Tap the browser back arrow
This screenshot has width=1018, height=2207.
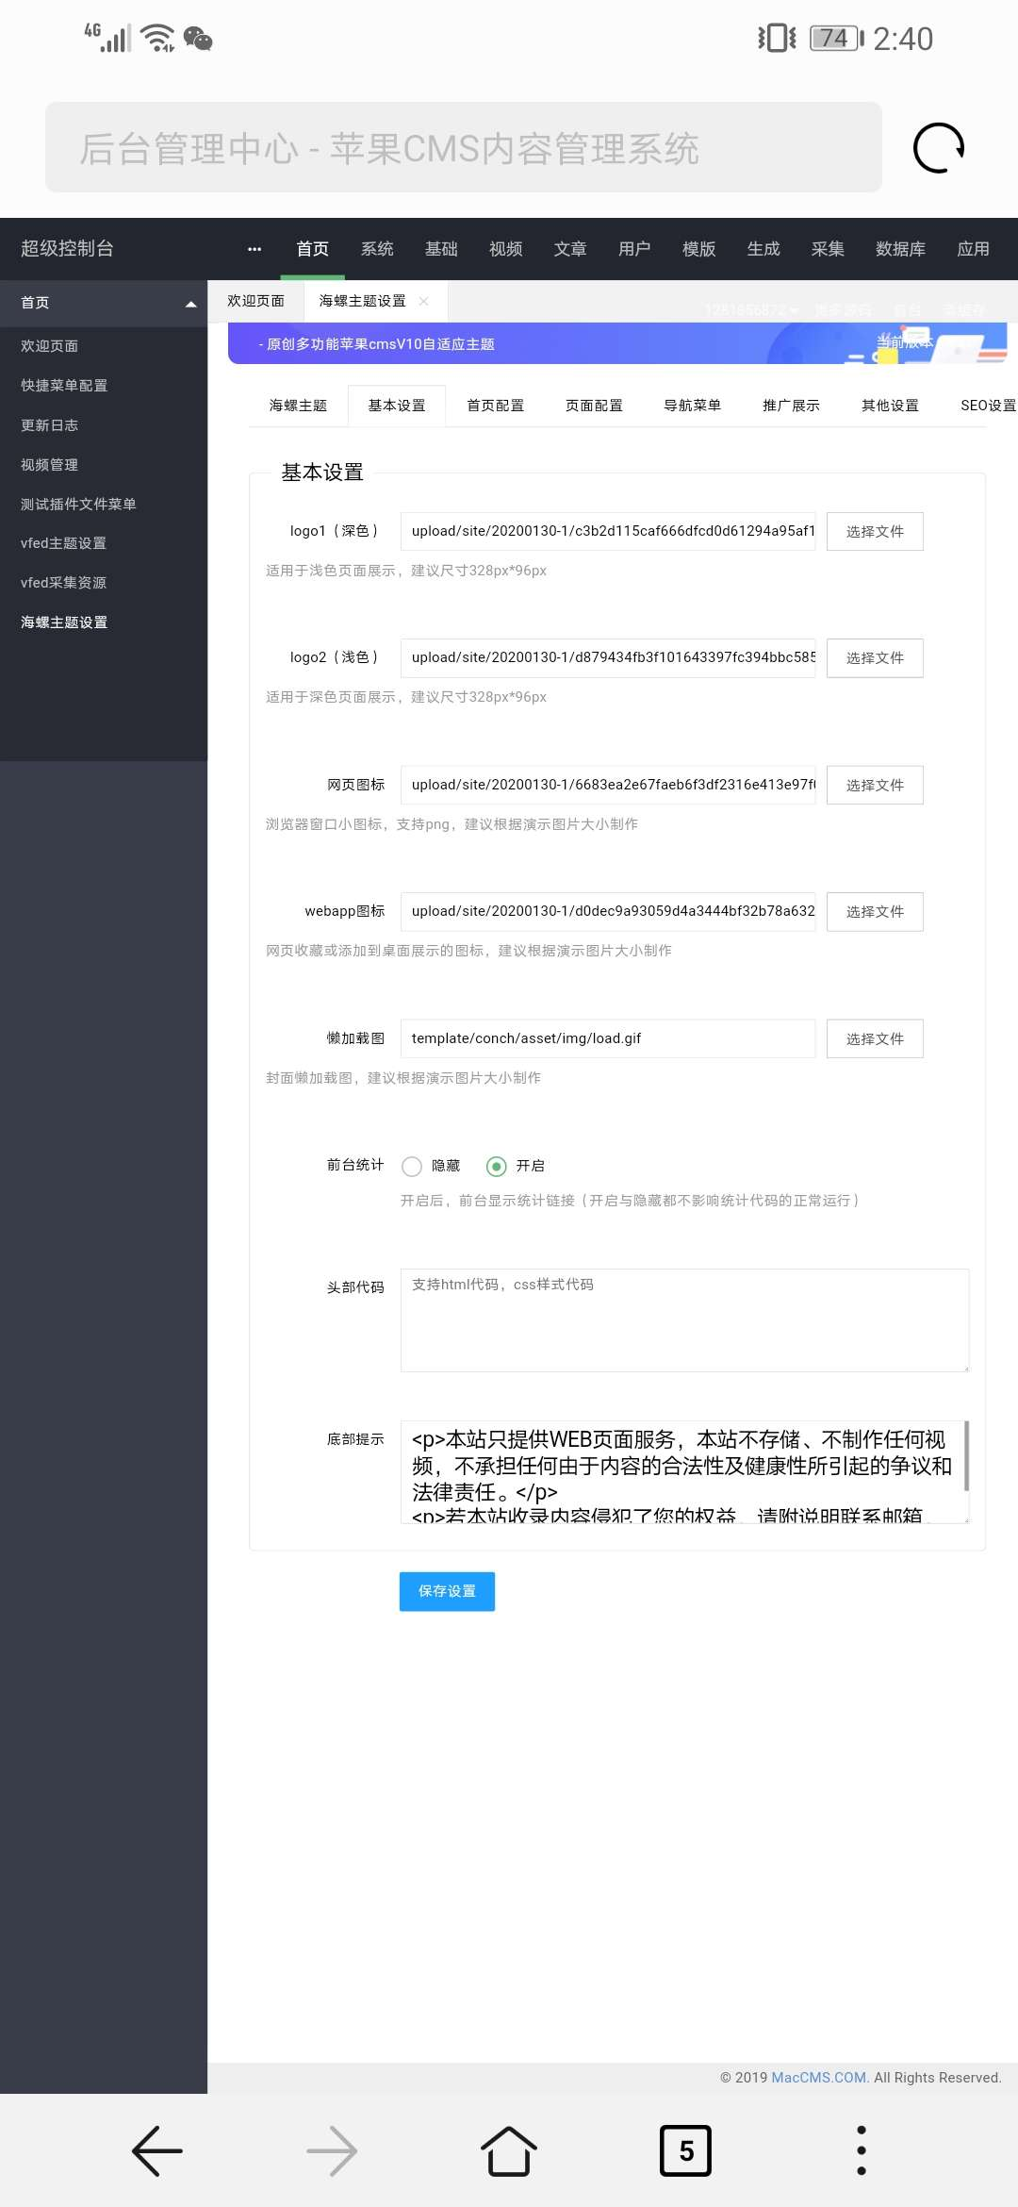point(157,2150)
